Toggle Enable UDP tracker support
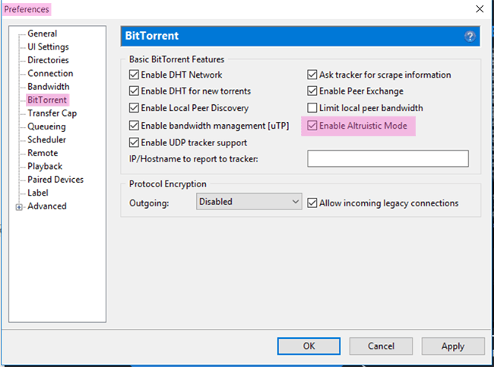Image resolution: width=494 pixels, height=367 pixels. (134, 142)
